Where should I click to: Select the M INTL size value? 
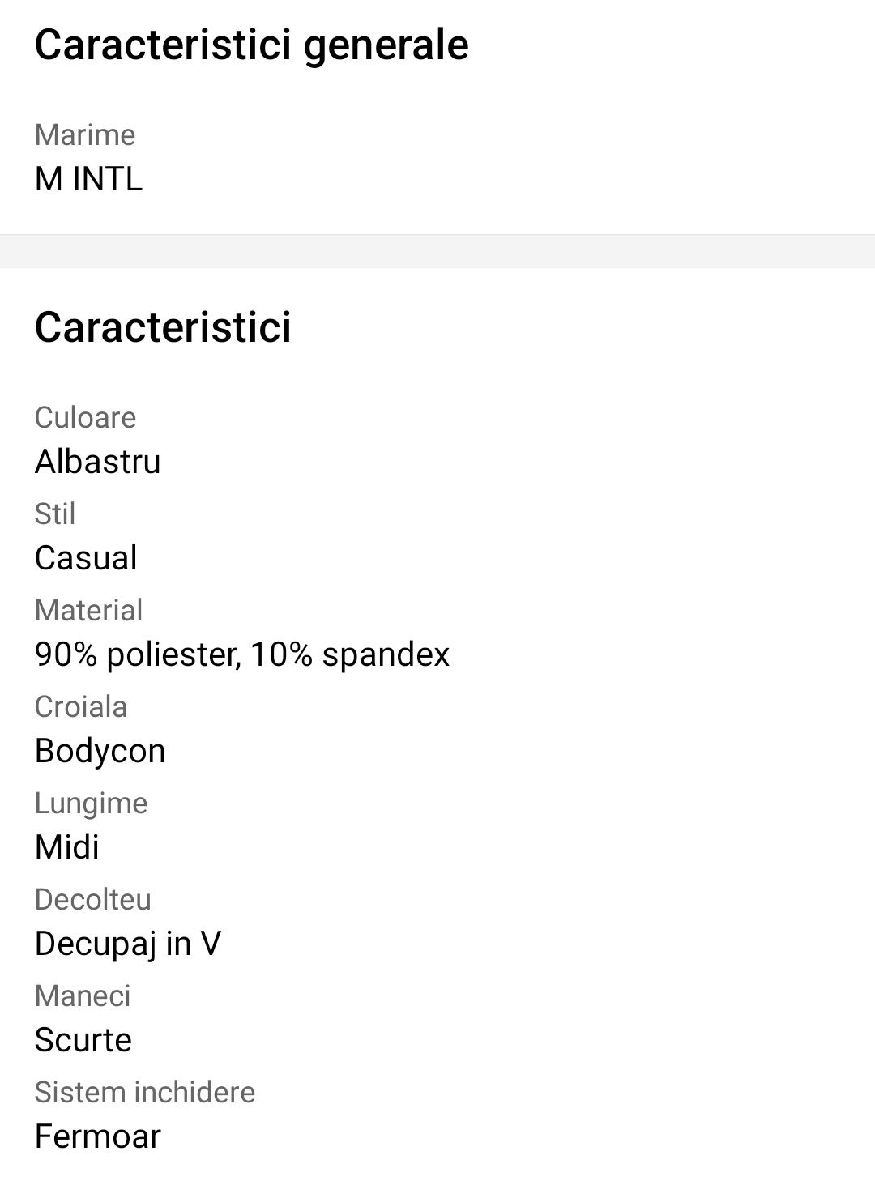point(88,179)
